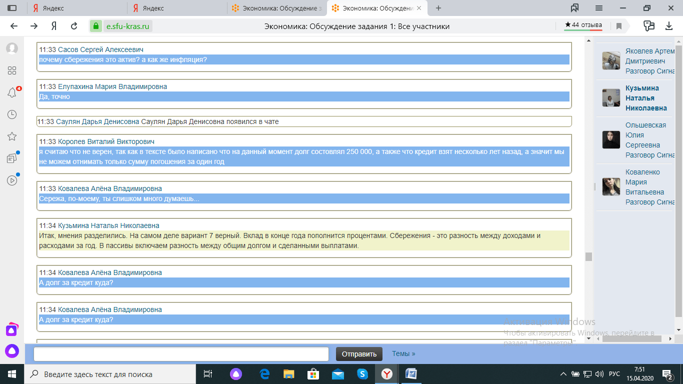This screenshot has height=384, width=683.
Task: Click the 11:33 Королев Виталий Викторович message header
Action: pyautogui.click(x=97, y=141)
